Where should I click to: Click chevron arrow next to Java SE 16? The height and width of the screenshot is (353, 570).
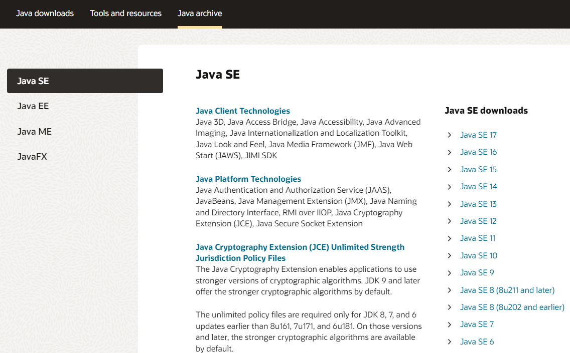click(449, 152)
